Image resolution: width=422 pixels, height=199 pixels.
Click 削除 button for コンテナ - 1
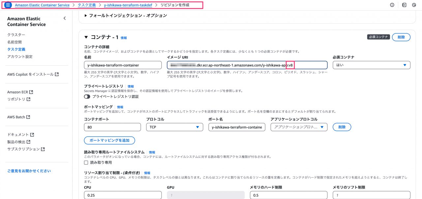pyautogui.click(x=401, y=37)
